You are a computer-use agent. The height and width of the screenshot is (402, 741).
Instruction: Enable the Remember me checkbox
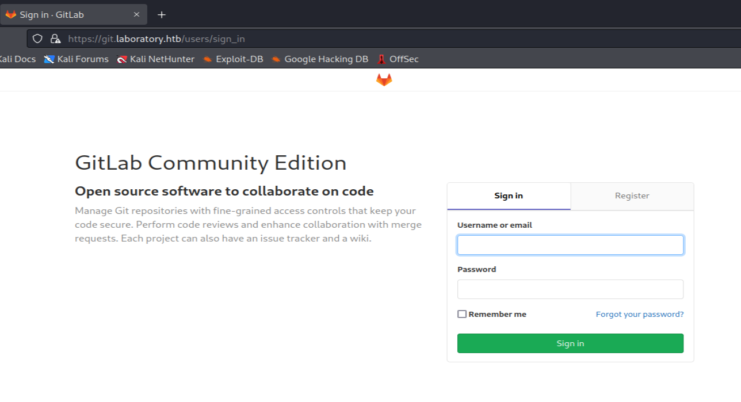coord(462,314)
